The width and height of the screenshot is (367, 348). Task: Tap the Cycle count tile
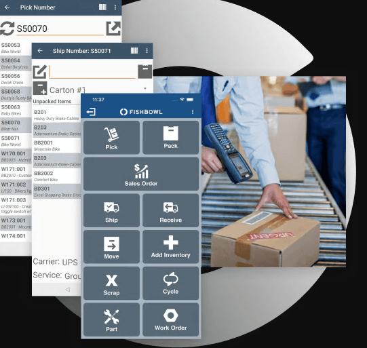point(171,283)
